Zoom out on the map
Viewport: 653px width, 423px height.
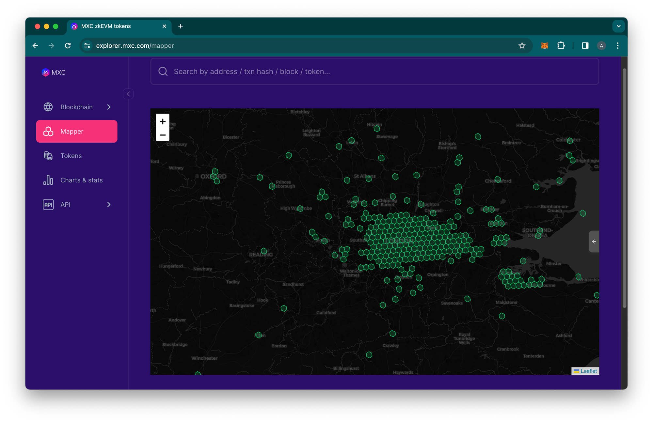(163, 134)
